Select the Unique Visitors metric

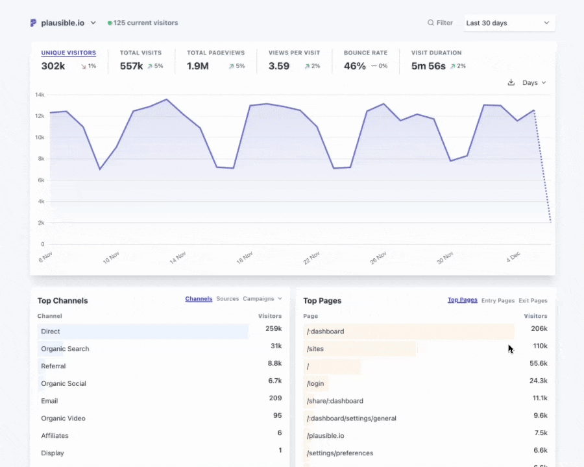tap(68, 53)
